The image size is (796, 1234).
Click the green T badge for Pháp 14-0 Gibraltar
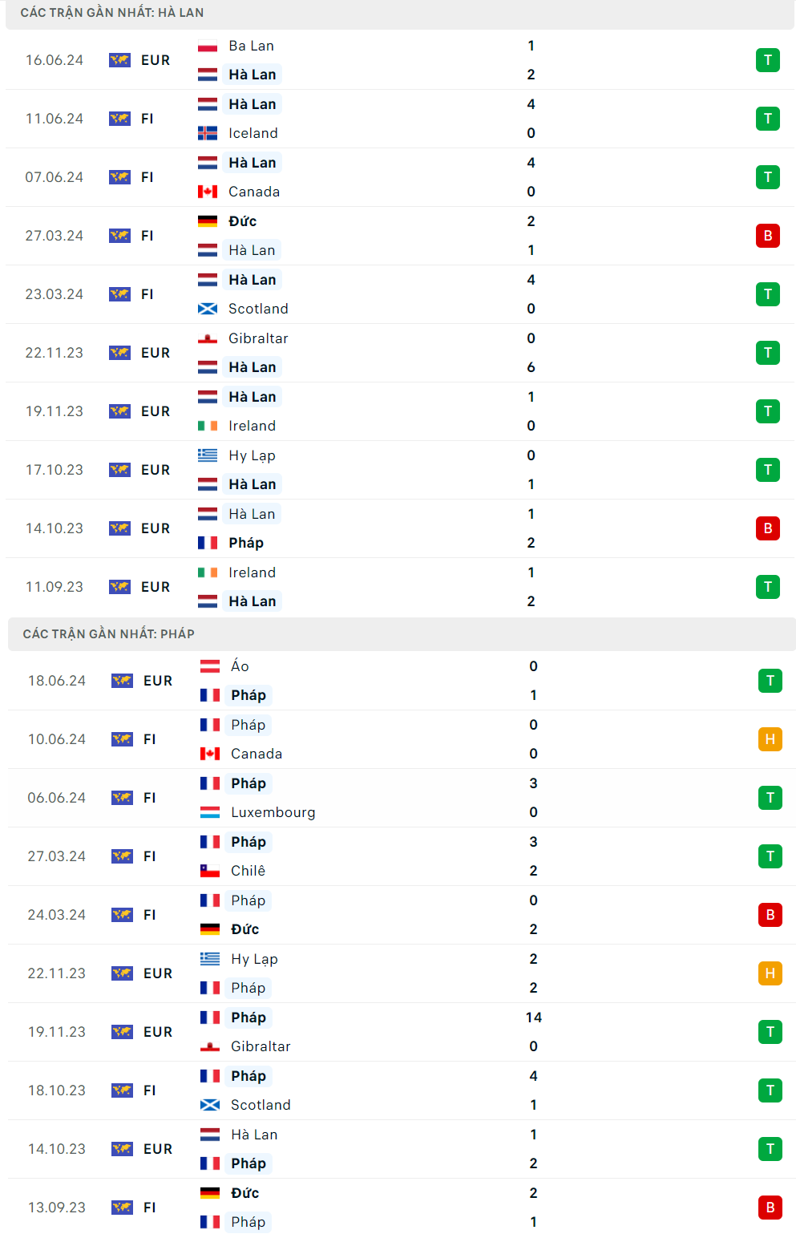click(x=770, y=1032)
